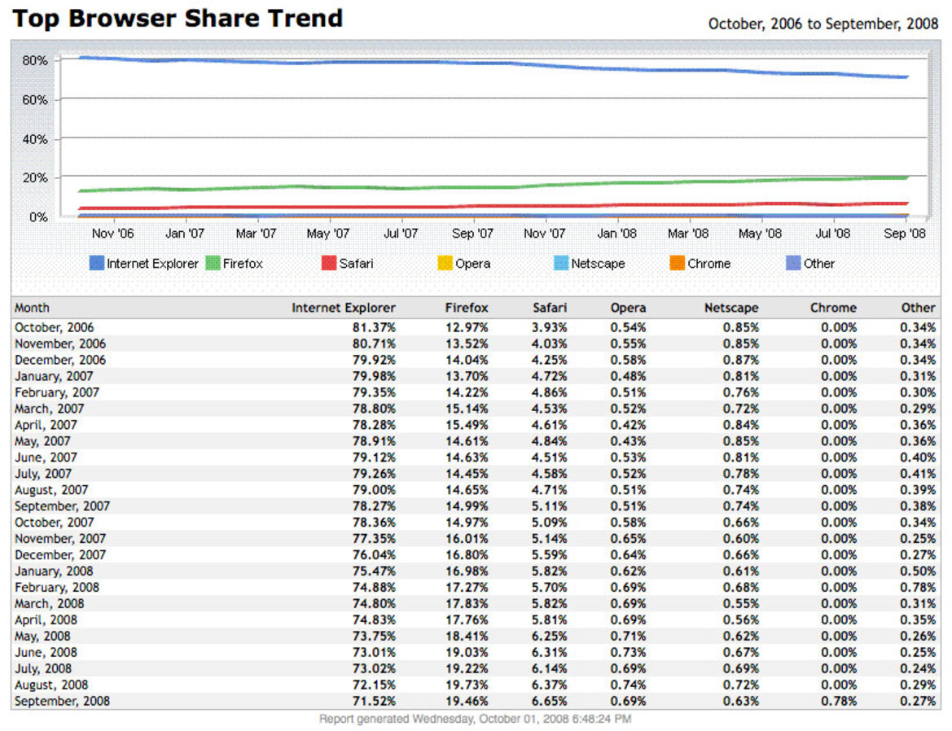Click the 4.86% Safari value
This screenshot has width=952, height=731.
click(x=550, y=392)
